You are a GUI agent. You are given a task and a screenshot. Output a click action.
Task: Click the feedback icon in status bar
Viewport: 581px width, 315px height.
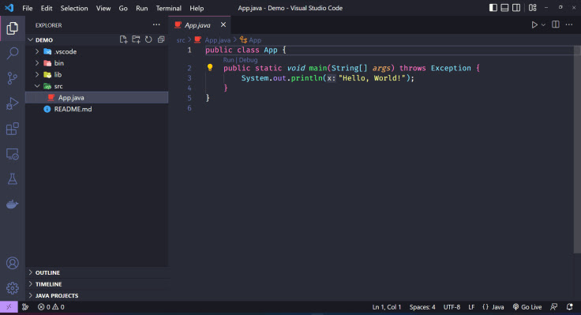pyautogui.click(x=553, y=307)
